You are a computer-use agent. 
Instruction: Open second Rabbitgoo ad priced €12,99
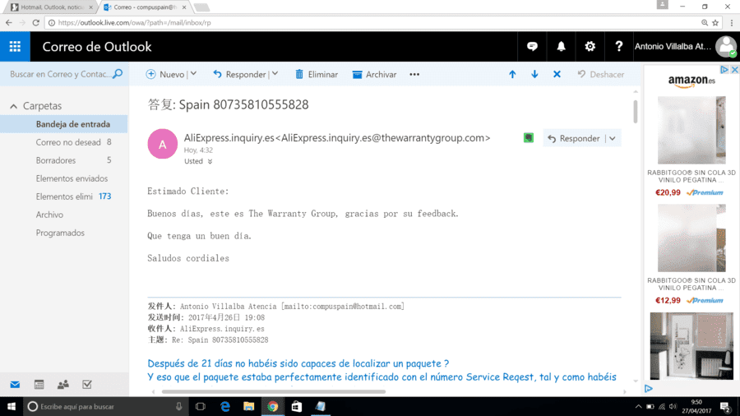[x=691, y=254]
